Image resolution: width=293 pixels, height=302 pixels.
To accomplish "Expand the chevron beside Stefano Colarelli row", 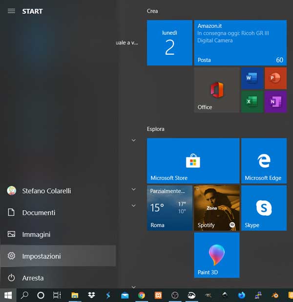I will pos(134,189).
